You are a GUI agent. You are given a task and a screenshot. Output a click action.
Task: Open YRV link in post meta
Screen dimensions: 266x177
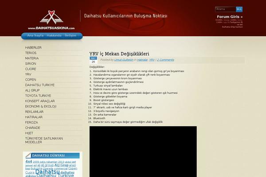click(x=152, y=60)
